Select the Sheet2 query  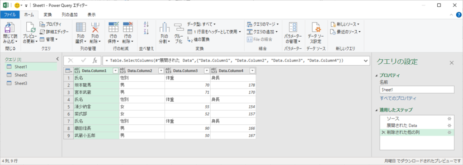tap(31, 75)
